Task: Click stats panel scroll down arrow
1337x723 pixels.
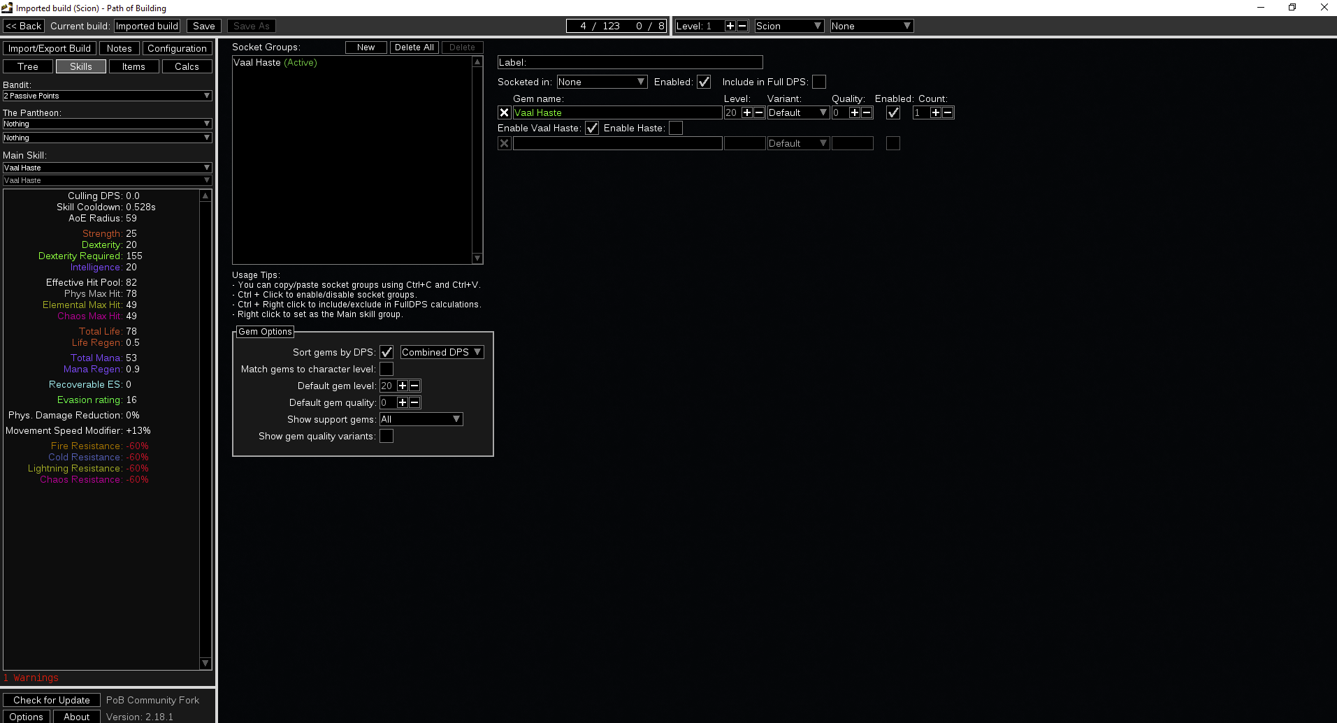Action: (205, 663)
